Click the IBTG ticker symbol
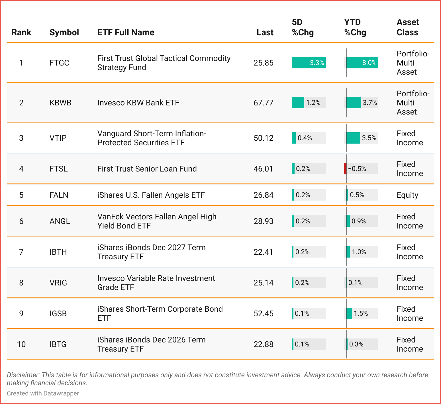Screen dimensions: 441x404 (58, 344)
